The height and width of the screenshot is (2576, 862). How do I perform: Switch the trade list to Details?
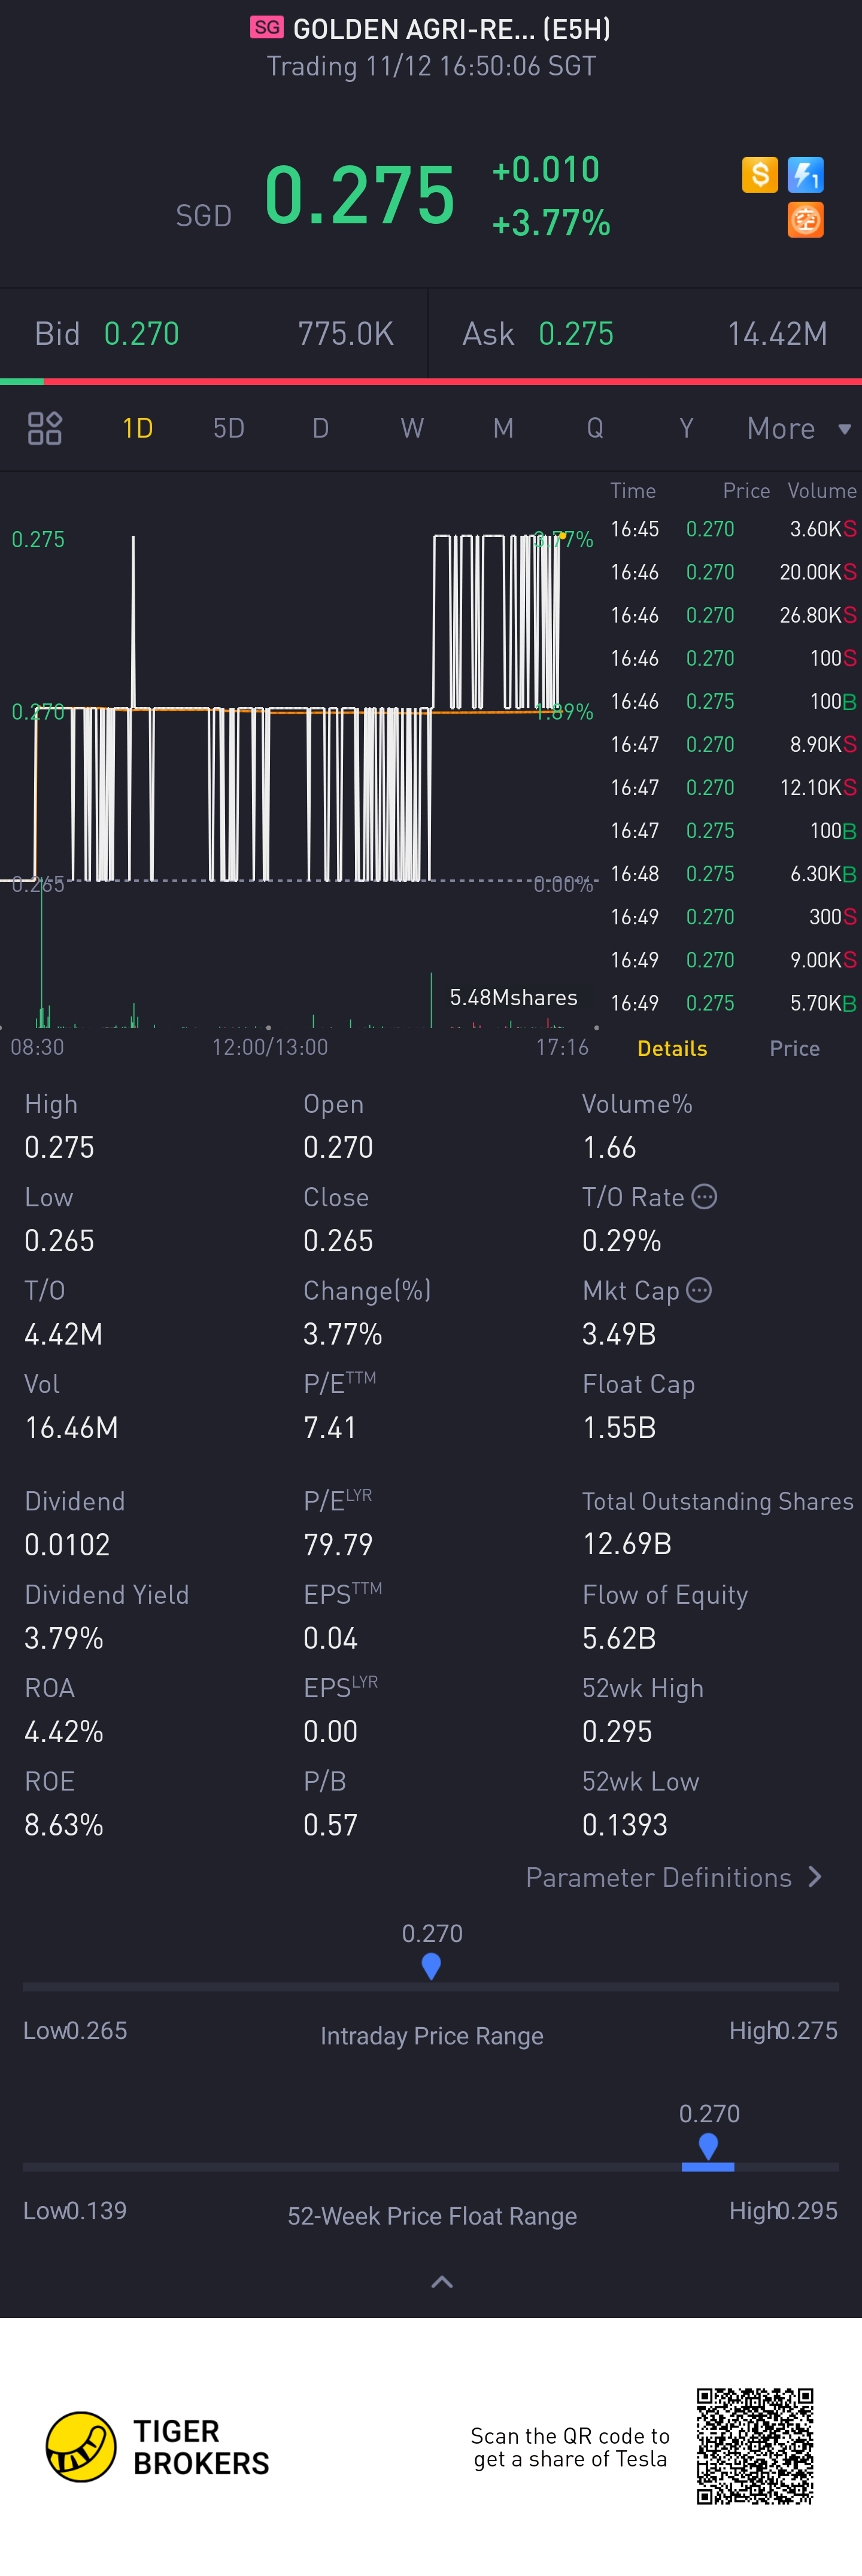(672, 1048)
